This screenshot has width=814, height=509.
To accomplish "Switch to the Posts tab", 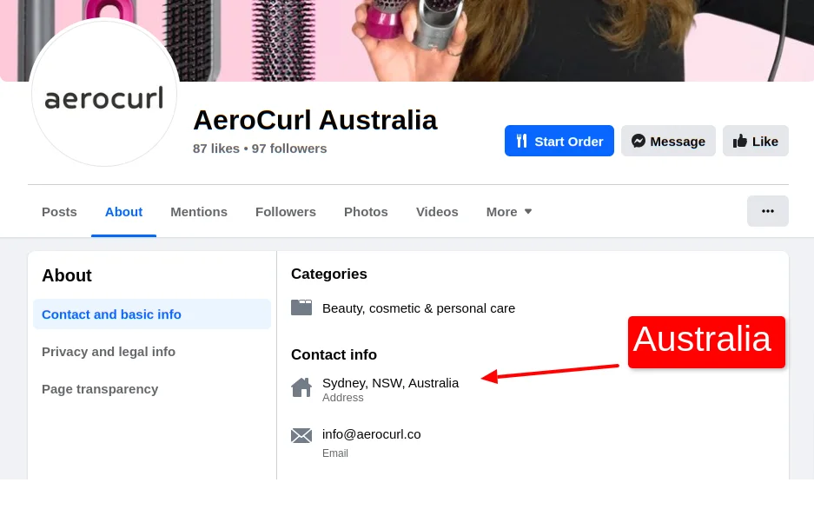I will click(x=59, y=211).
